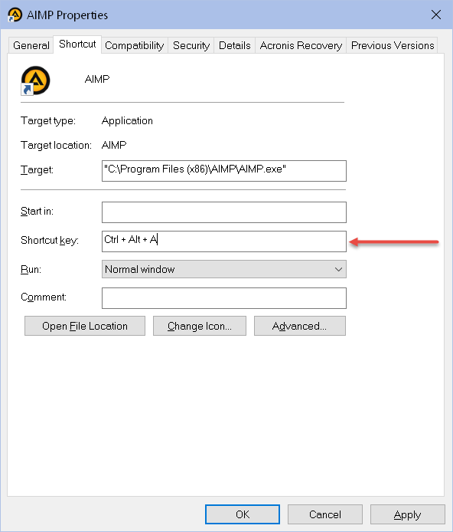Click the Shortcut key label
The height and width of the screenshot is (532, 453).
tap(50, 240)
